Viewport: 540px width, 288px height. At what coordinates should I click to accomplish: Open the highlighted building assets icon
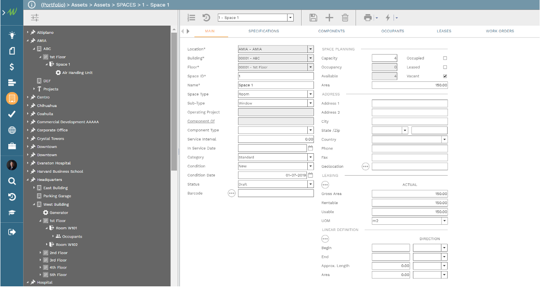click(x=12, y=98)
